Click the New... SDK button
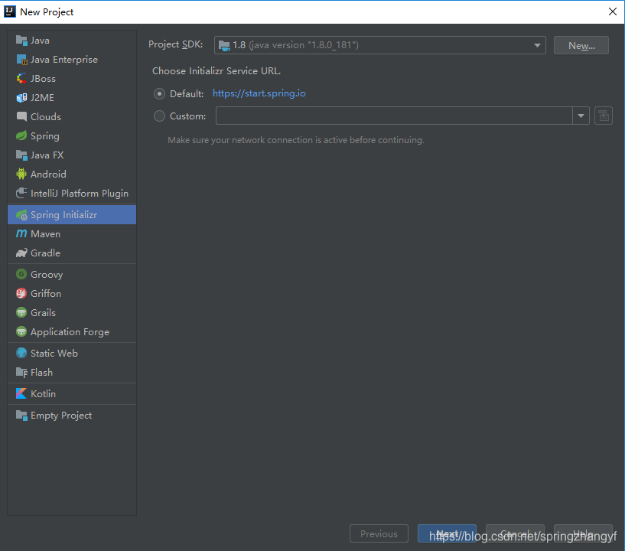 click(581, 45)
